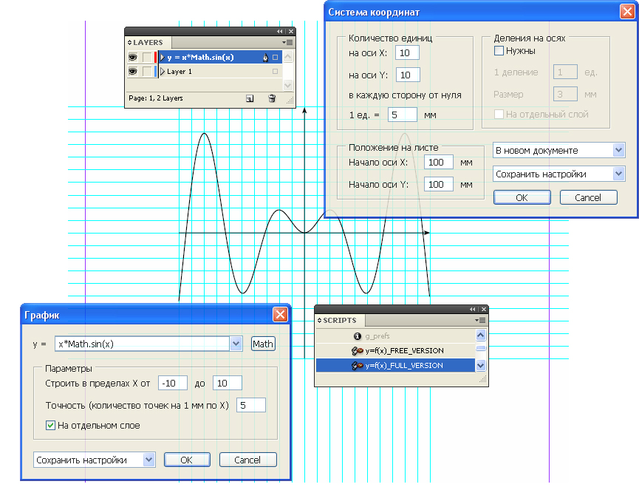Open the Scripts panel flyout menu
Image resolution: width=639 pixels, height=487 pixels.
pos(480,320)
